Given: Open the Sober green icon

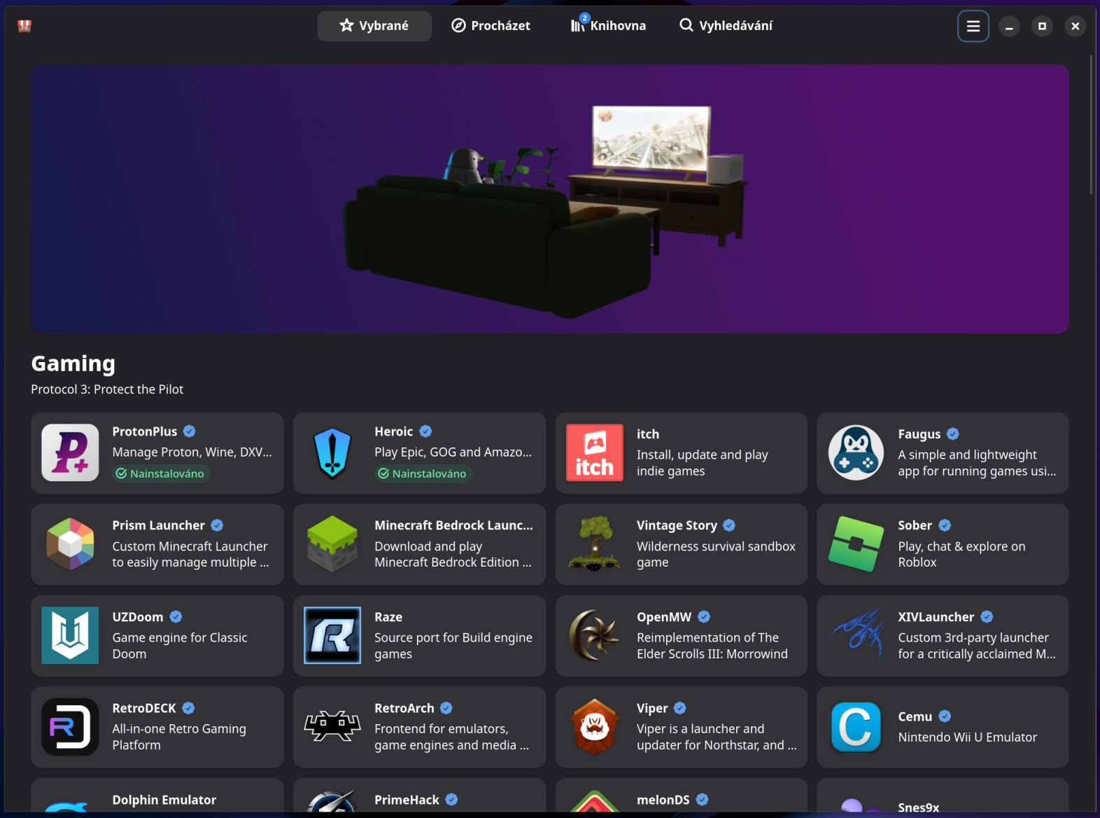Looking at the screenshot, I should pos(856,544).
